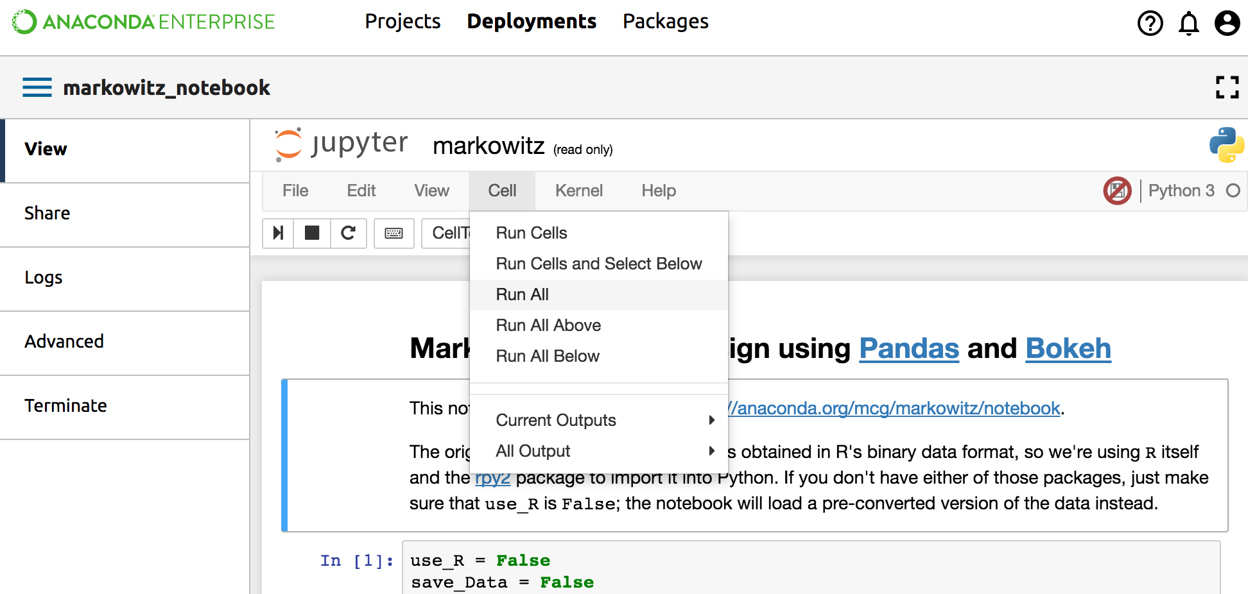The image size is (1248, 594).
Task: Click the first code cell input area
Action: click(809, 571)
